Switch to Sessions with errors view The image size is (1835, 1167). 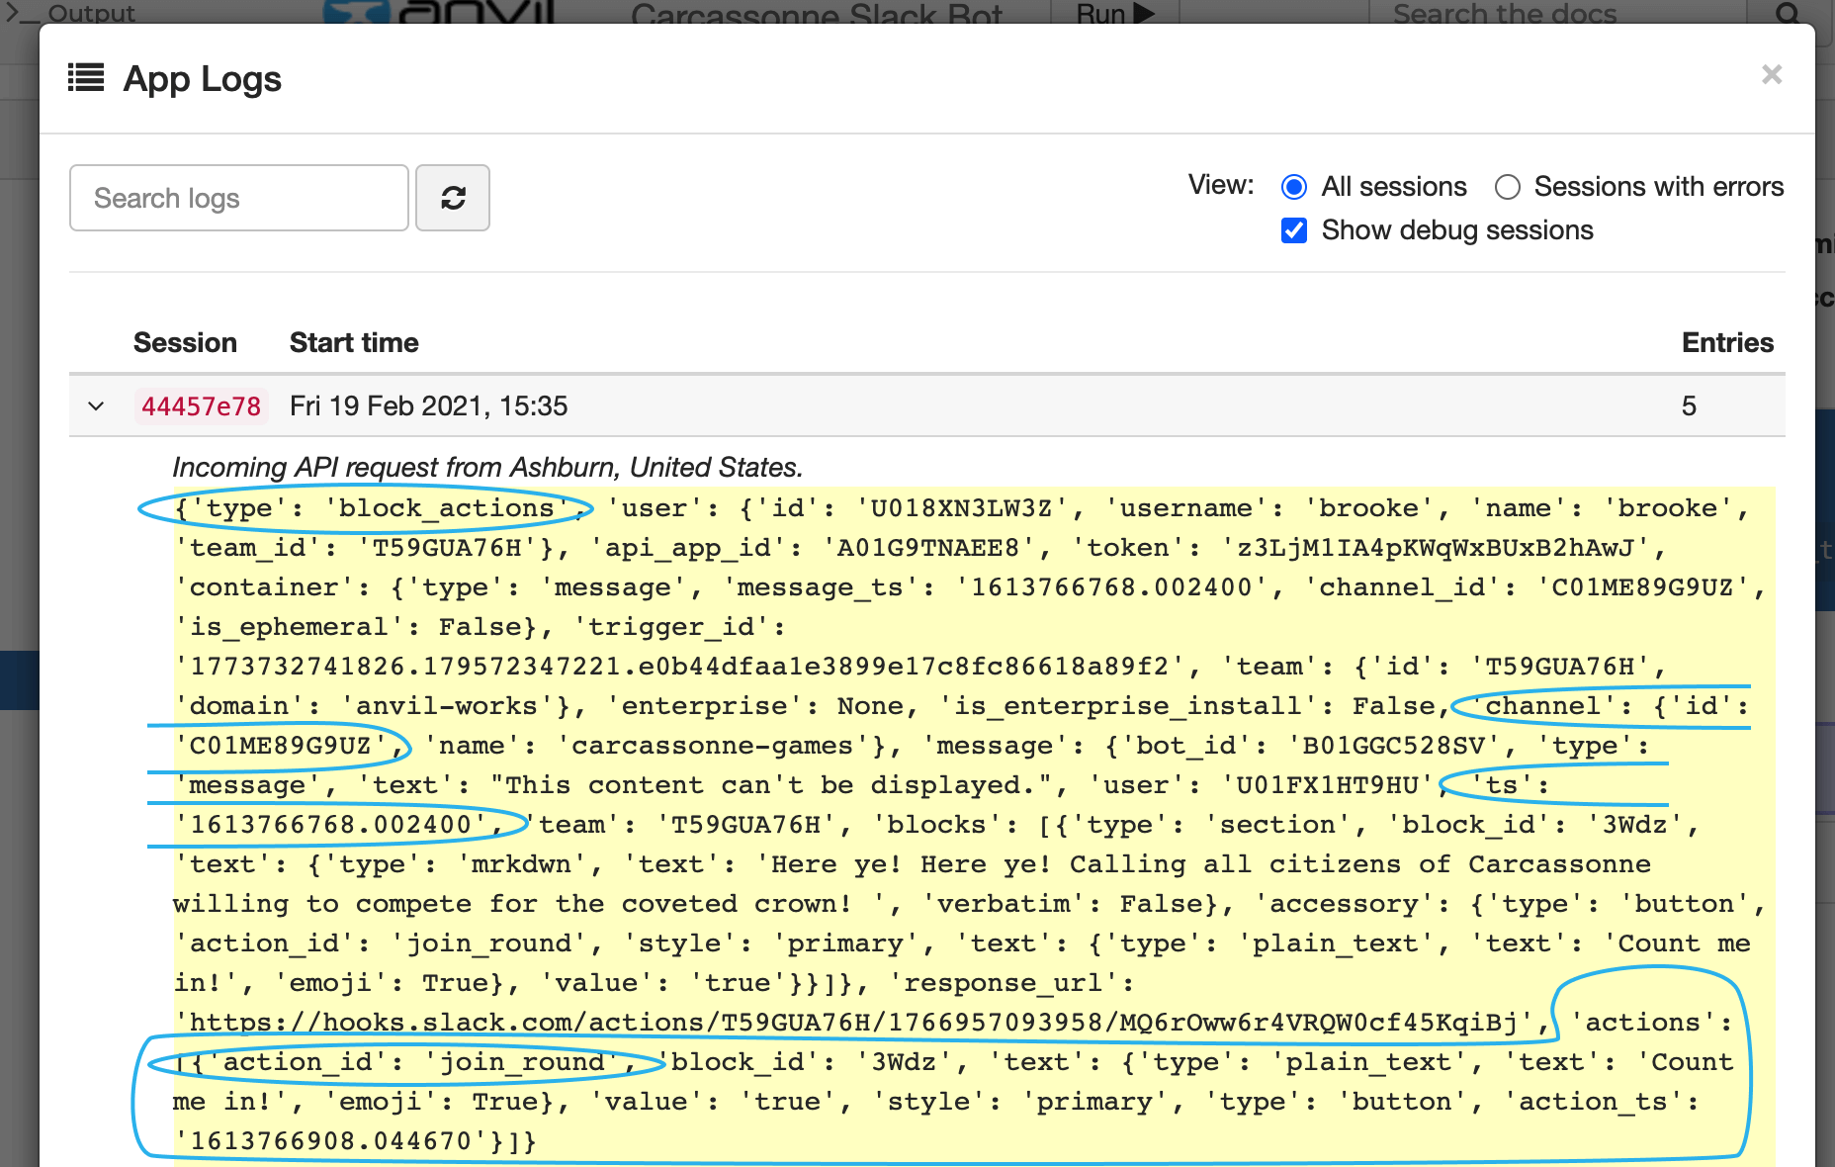1508,187
